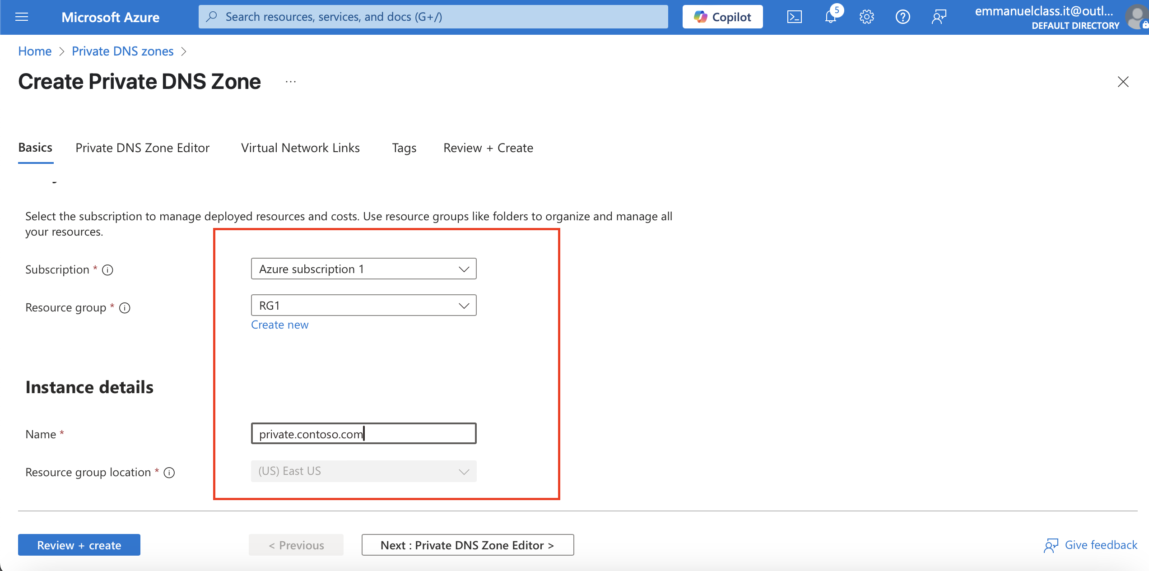Click the emmanuelclass.it account name
The image size is (1149, 571).
(x=1044, y=11)
